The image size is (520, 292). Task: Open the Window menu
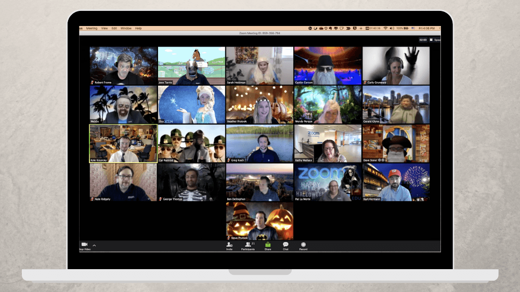(126, 28)
